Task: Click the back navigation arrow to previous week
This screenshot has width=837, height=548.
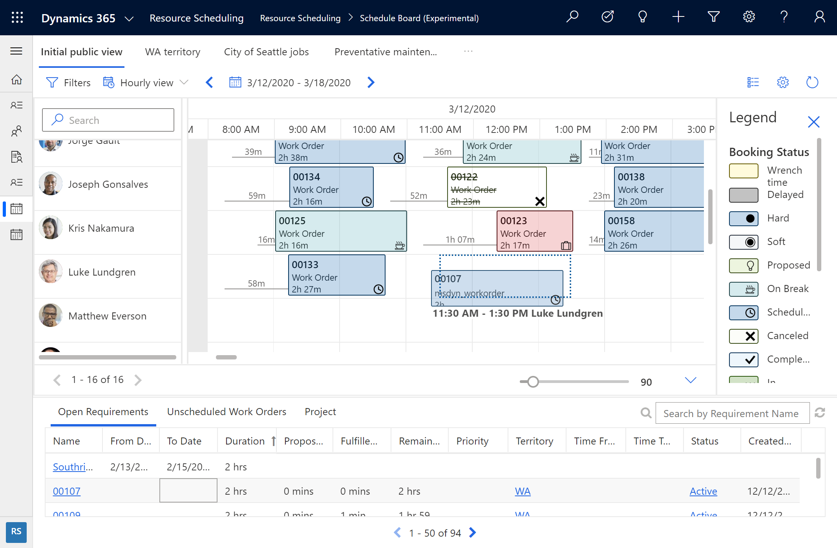Action: pyautogui.click(x=209, y=83)
